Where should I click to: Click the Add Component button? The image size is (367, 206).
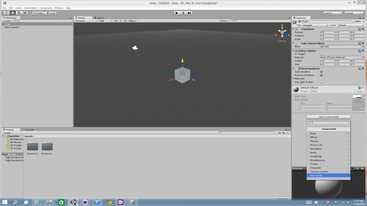tap(329, 117)
